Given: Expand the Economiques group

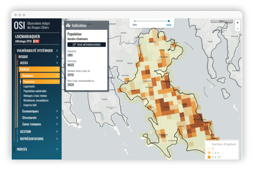Looking at the screenshot, I should (40, 111).
